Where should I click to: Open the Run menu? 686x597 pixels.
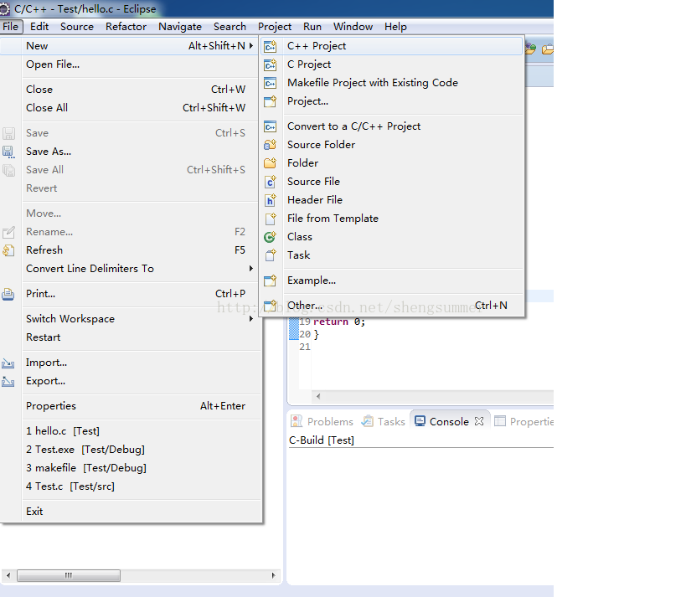tap(312, 27)
